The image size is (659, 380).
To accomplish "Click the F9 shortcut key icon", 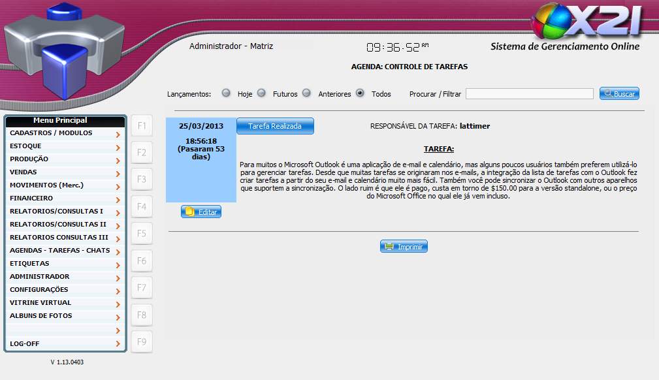I will click(x=142, y=341).
